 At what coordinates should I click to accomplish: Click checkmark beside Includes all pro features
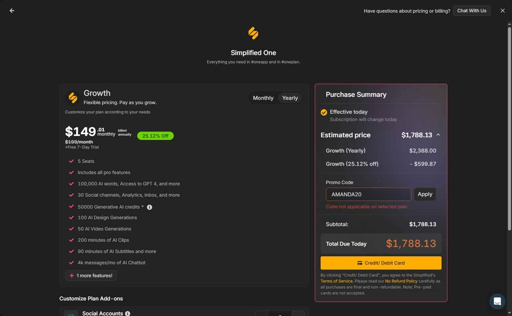[x=71, y=172]
